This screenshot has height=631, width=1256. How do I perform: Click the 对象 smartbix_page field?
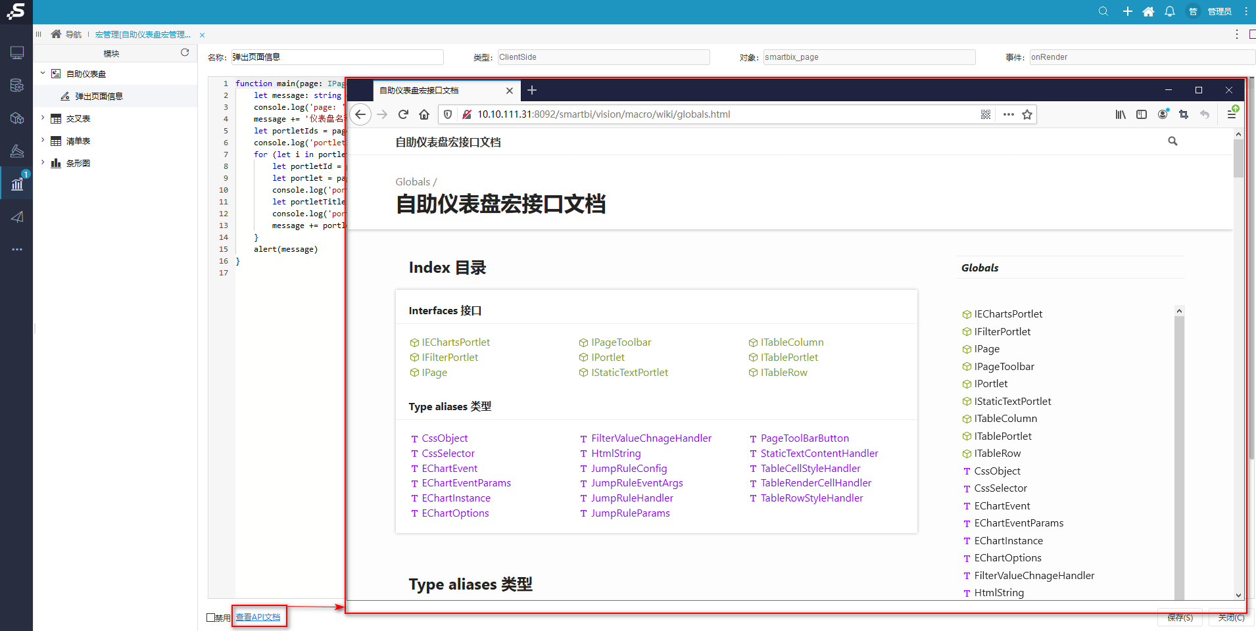[869, 57]
